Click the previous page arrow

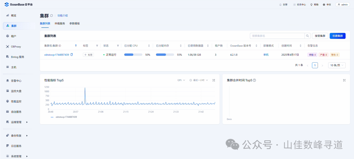click(x=307, y=66)
